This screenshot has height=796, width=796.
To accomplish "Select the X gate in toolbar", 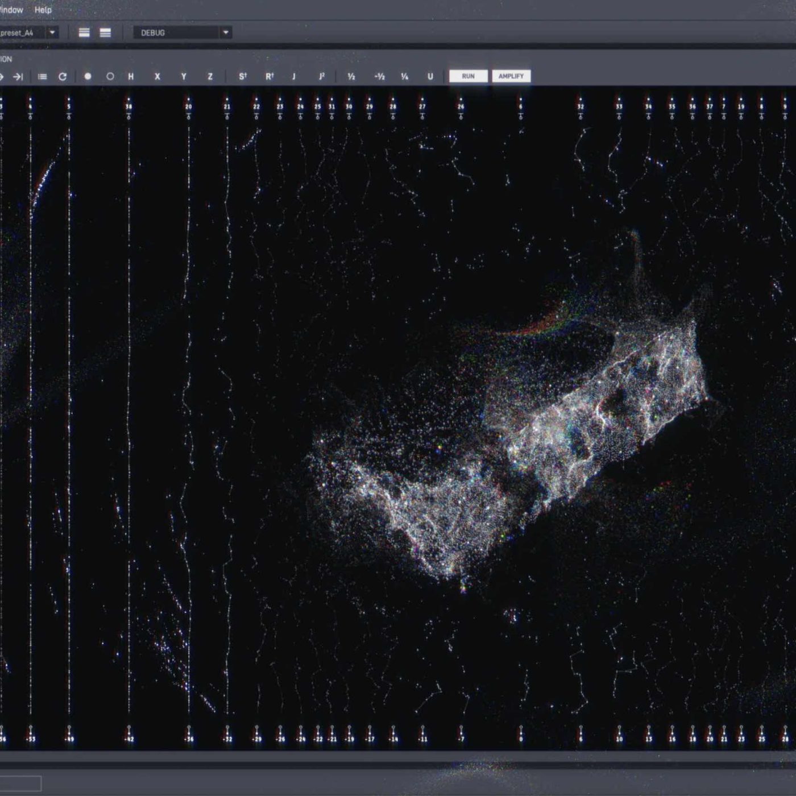I will pyautogui.click(x=157, y=77).
